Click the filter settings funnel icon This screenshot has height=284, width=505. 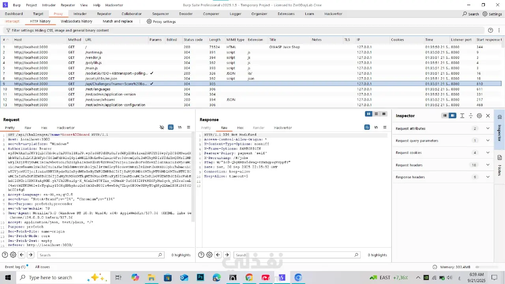point(8,30)
